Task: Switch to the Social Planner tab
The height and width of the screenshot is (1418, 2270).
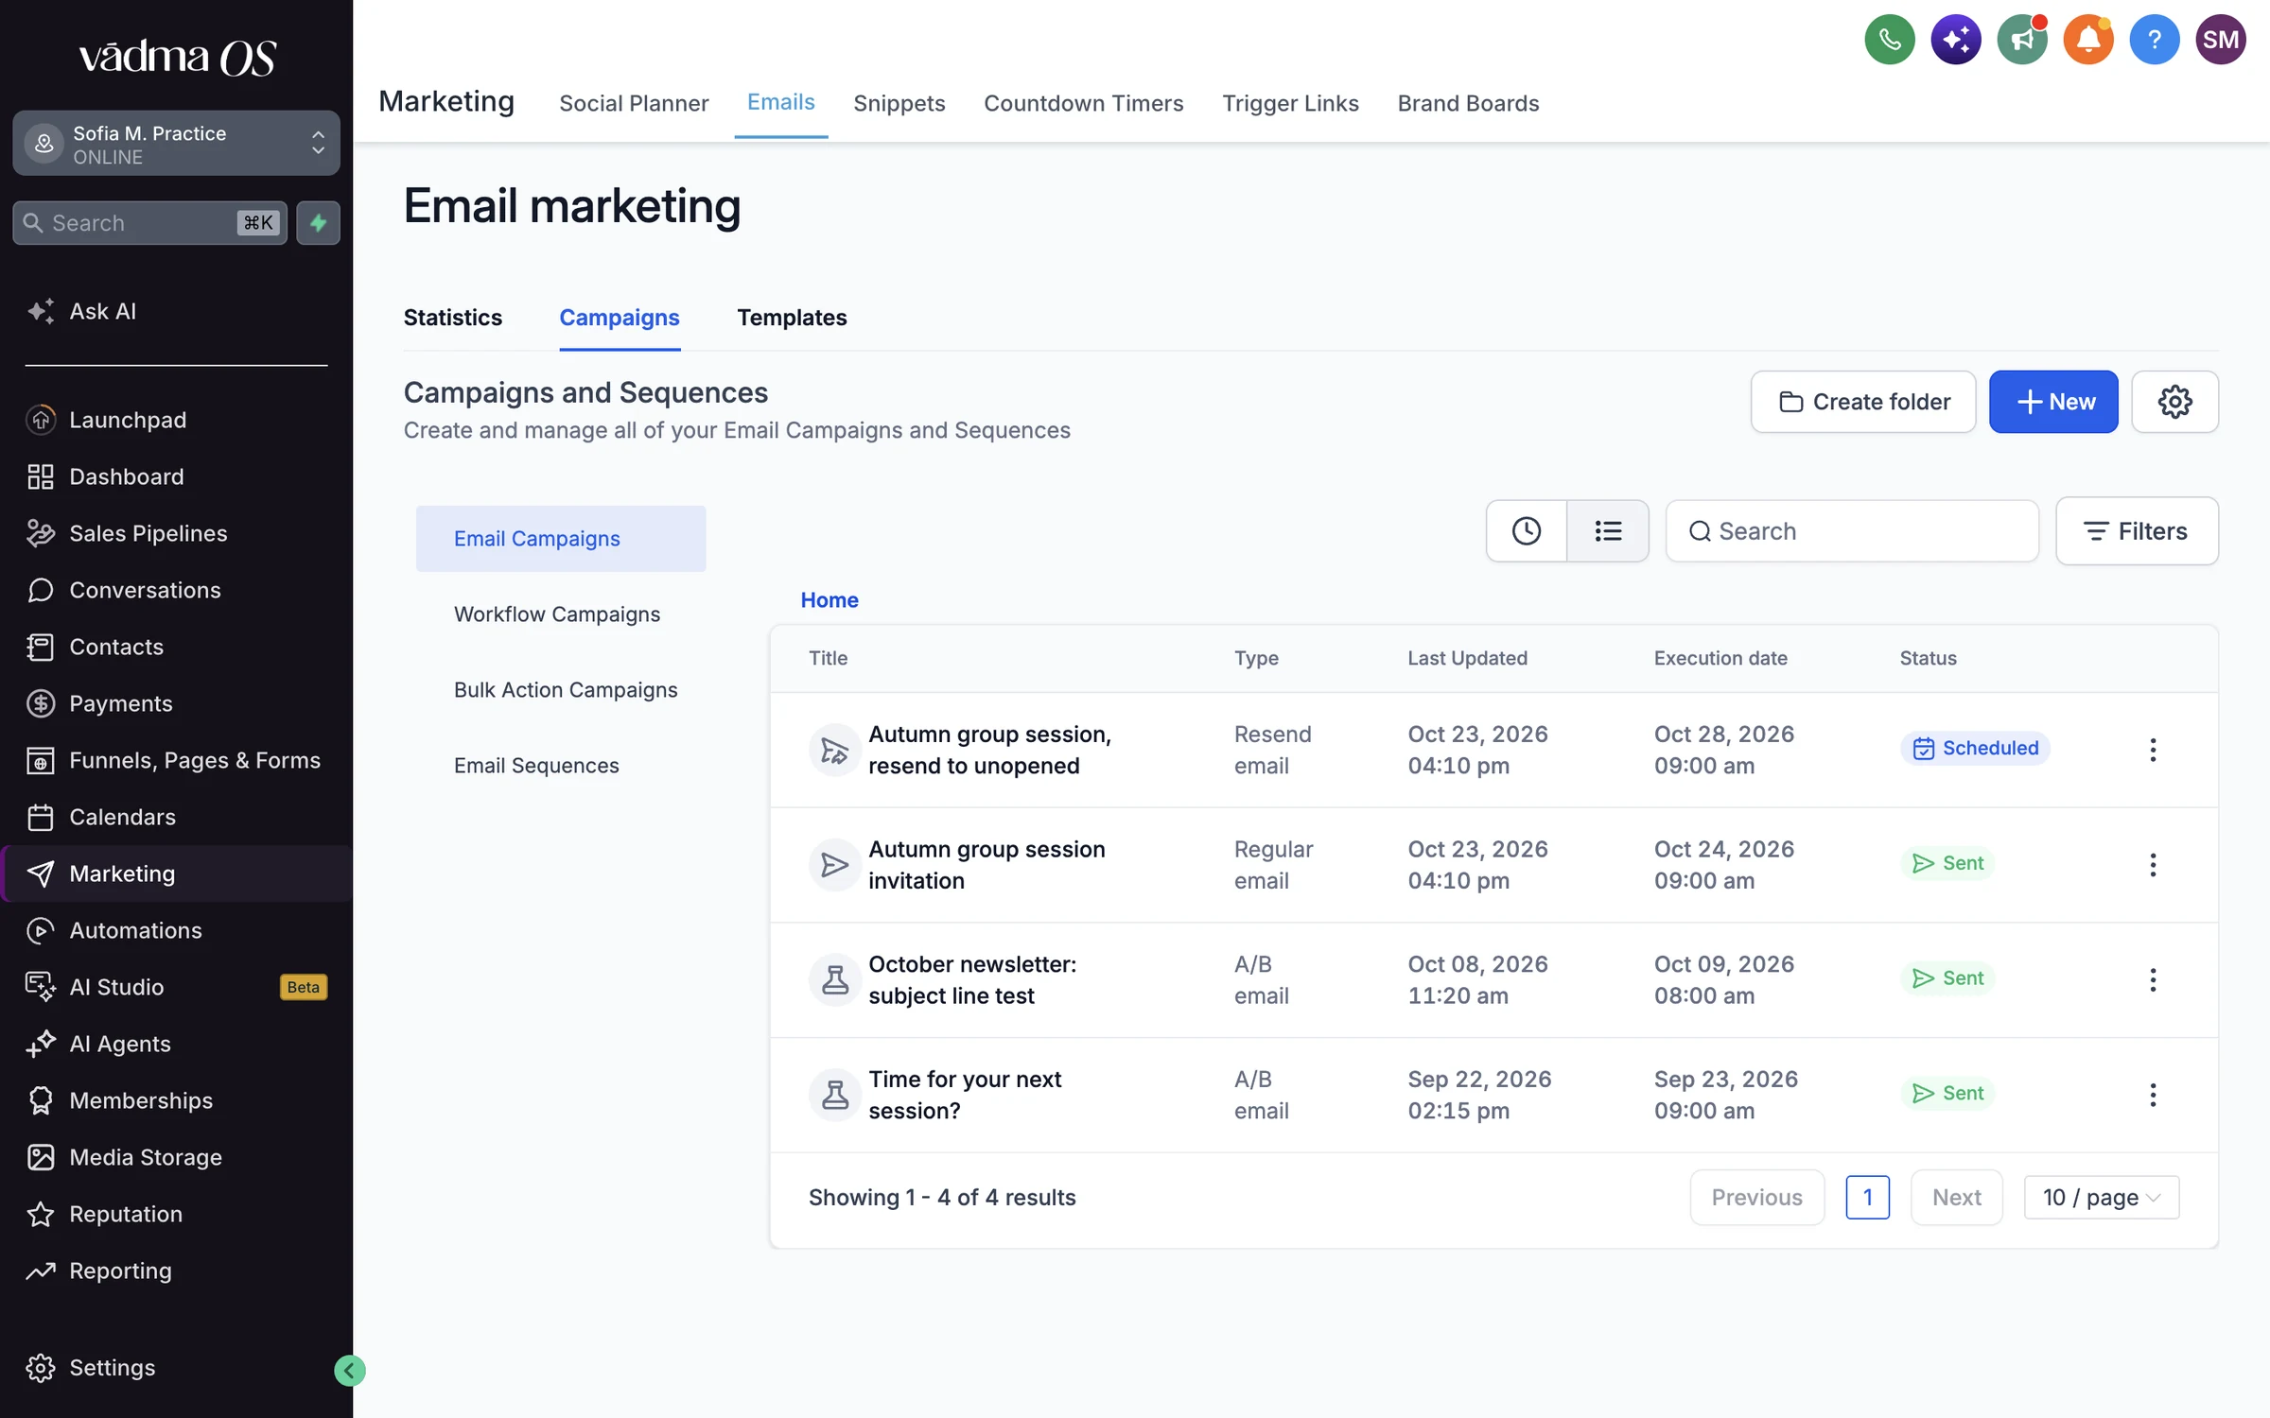Action: pyautogui.click(x=634, y=103)
